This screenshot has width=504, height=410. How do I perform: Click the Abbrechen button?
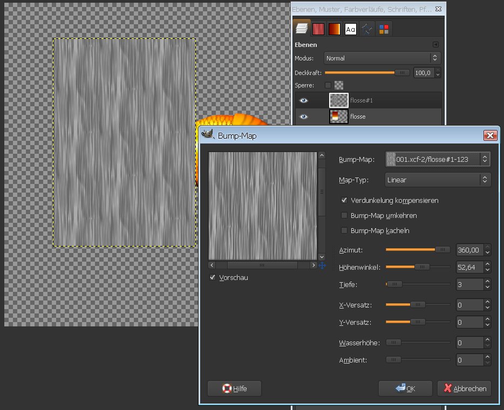point(465,388)
